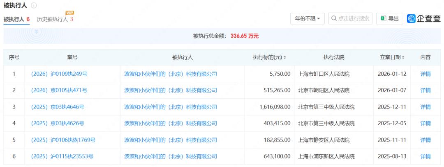
Task: Open case (2026) 京0105执471号
Action: (59, 90)
